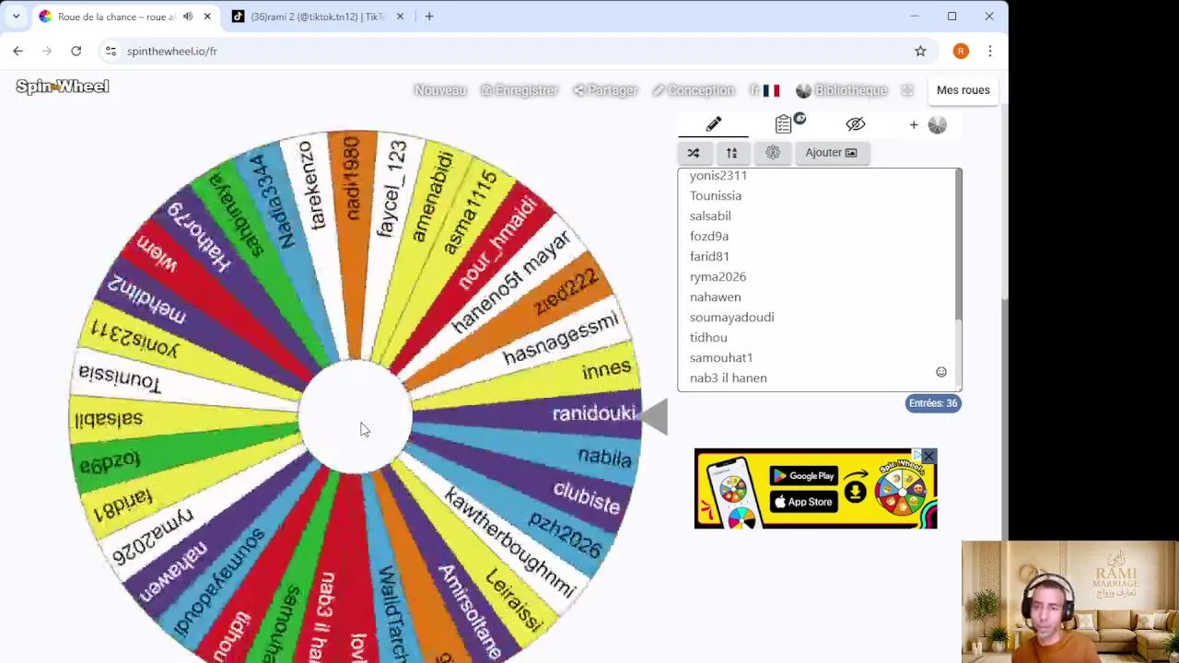This screenshot has height=663, width=1179.
Task: Open entry settings gear icon
Action: [773, 153]
